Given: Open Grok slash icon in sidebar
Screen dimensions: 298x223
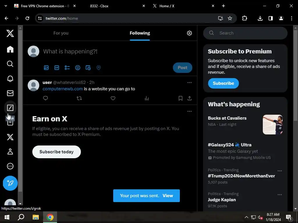Looking at the screenshot, I should (x=10, y=108).
